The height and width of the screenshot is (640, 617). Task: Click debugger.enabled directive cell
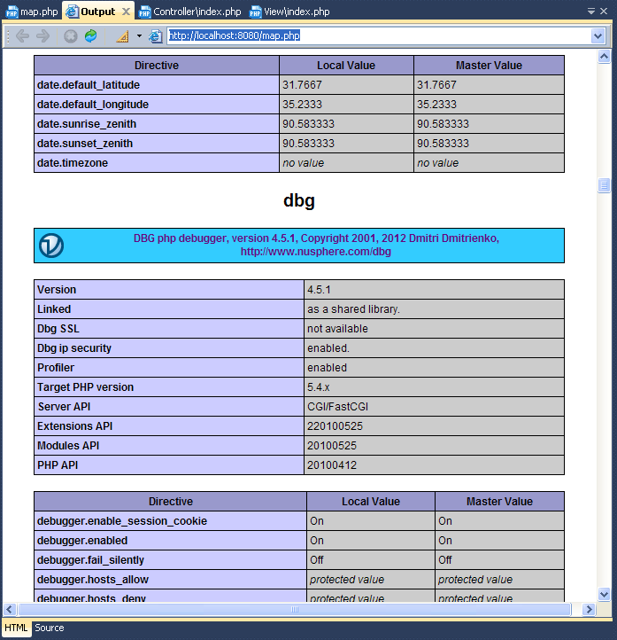pos(170,541)
